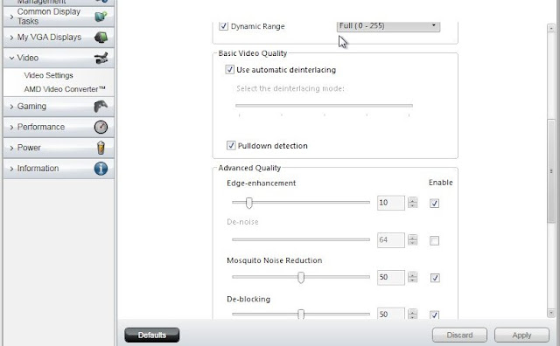Click the vertical scrollbar thumb
This screenshot has height=346, width=560.
coord(551,171)
